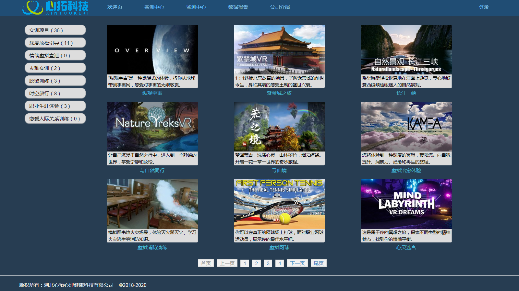Select the library fire drill thumbnail
Screen dimensions: 519x291
[x=152, y=204]
